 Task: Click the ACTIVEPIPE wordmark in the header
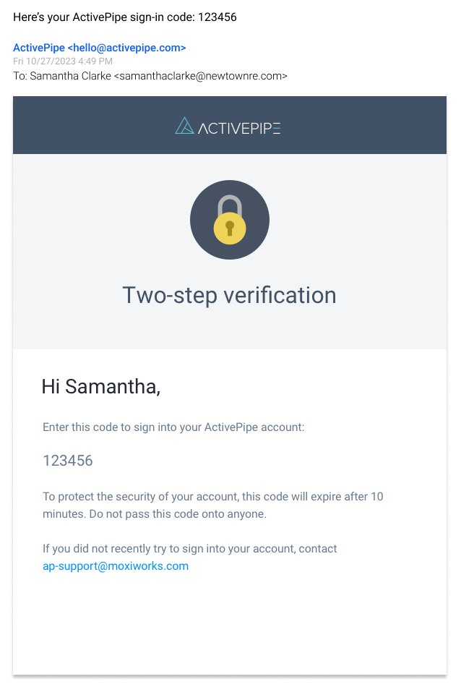[x=239, y=129]
